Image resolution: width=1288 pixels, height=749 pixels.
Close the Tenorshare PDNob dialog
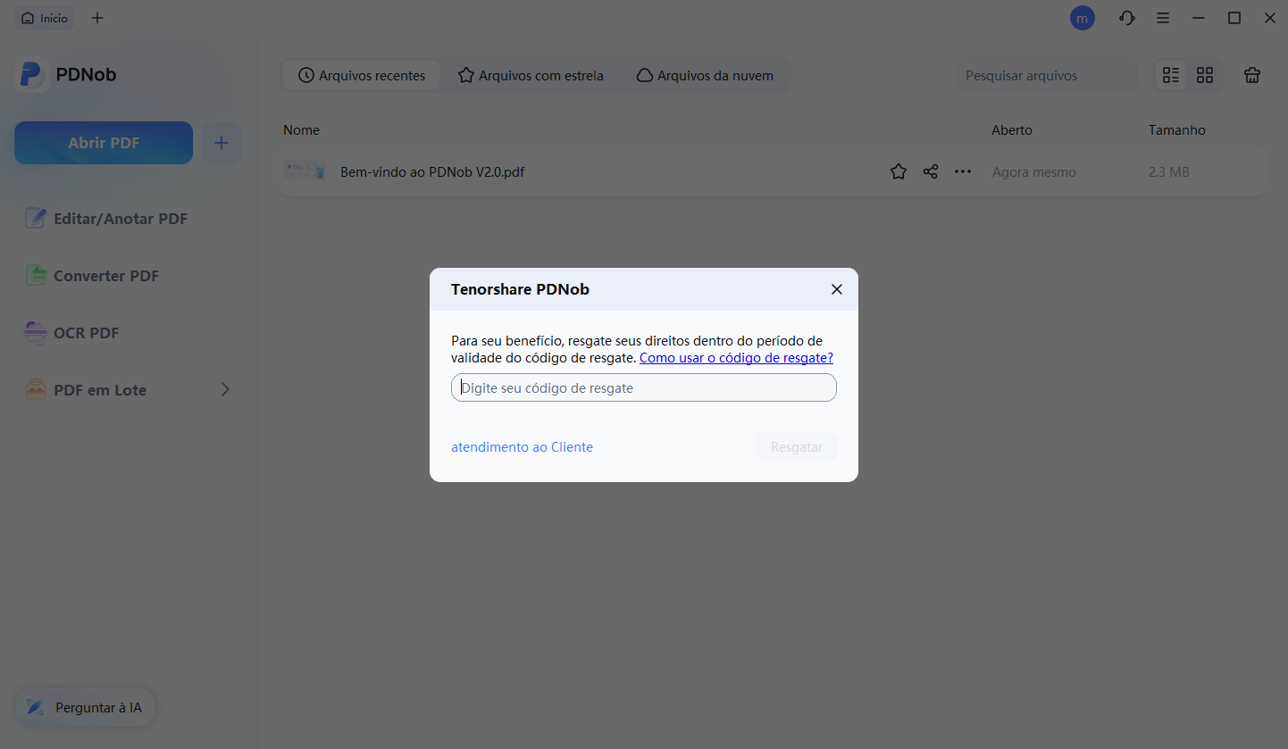[x=836, y=289]
